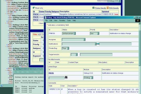This screenshot has width=141, height=94.
Task: Click the orange RSS friendly icon
Action: pyautogui.click(x=108, y=8)
